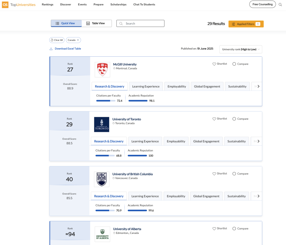Show more Toronto tabs with right chevron
This screenshot has width=286, height=245.
click(258, 141)
